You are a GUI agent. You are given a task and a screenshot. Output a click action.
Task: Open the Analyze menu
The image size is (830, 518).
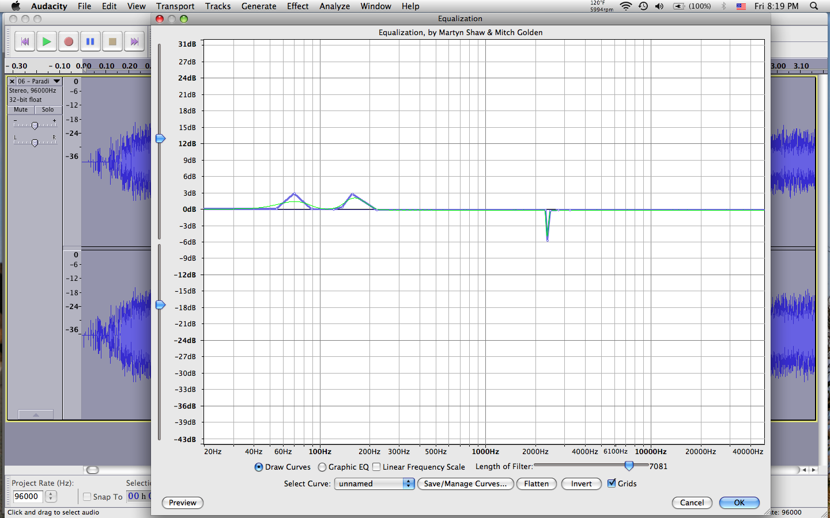(x=334, y=6)
